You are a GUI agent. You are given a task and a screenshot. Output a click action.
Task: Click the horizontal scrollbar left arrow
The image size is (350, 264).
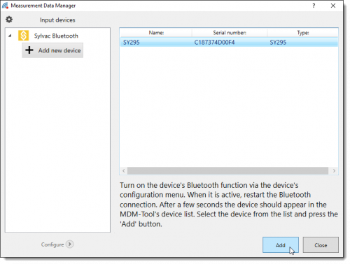coord(124,170)
